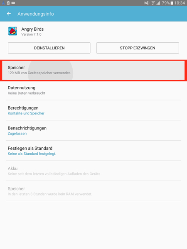Tap the back arrow icon
The width and height of the screenshot is (187, 249).
point(9,14)
